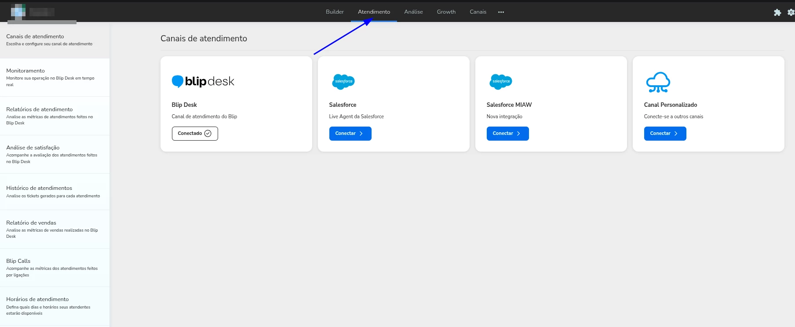Open Relatórios de atendimento

coord(55,116)
